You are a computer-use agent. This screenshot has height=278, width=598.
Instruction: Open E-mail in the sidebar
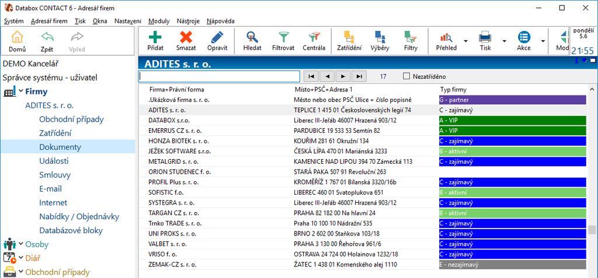click(50, 189)
